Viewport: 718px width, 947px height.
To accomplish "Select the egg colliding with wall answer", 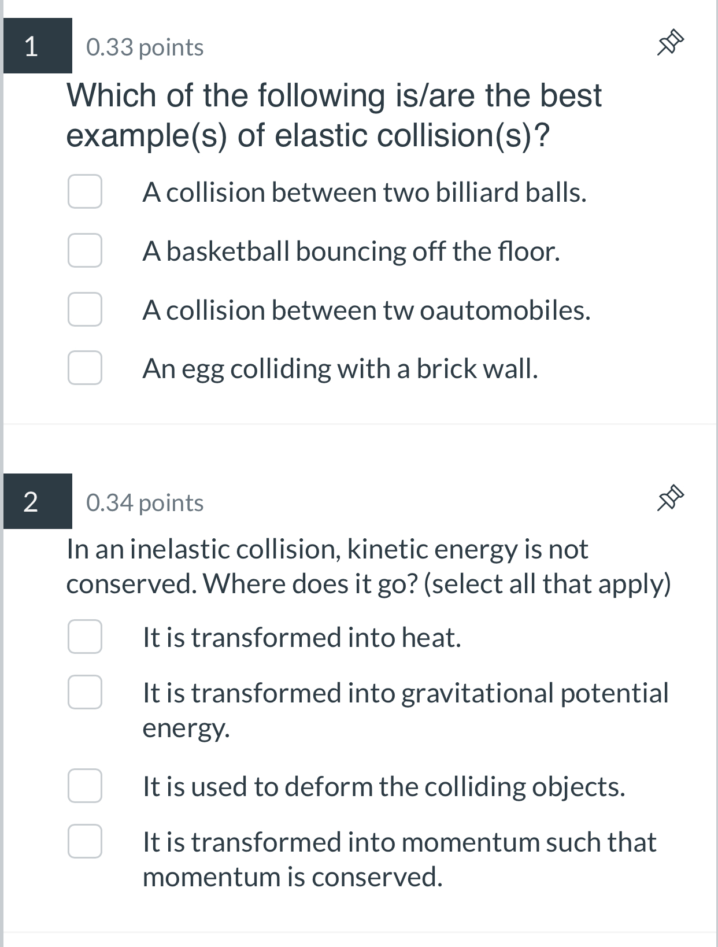I will (x=85, y=368).
